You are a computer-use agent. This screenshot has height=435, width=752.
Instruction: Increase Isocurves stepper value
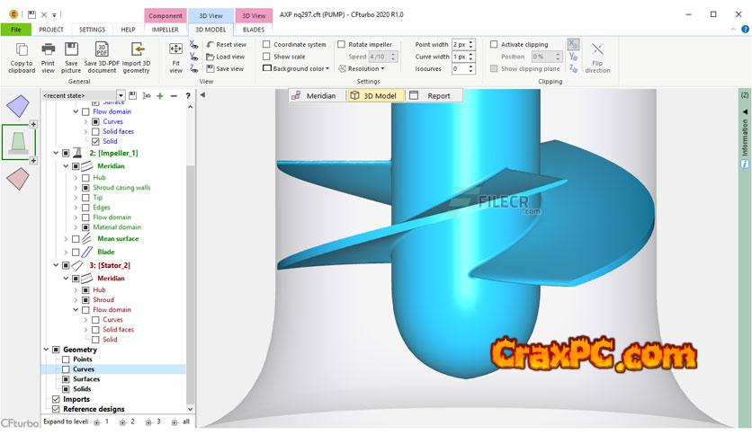click(471, 67)
